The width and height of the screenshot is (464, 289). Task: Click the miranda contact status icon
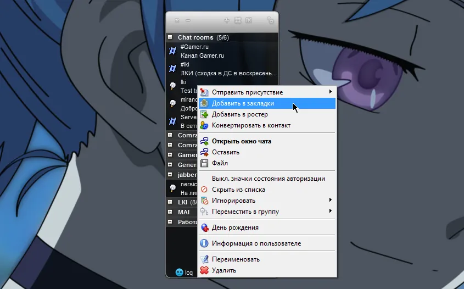pos(173,104)
